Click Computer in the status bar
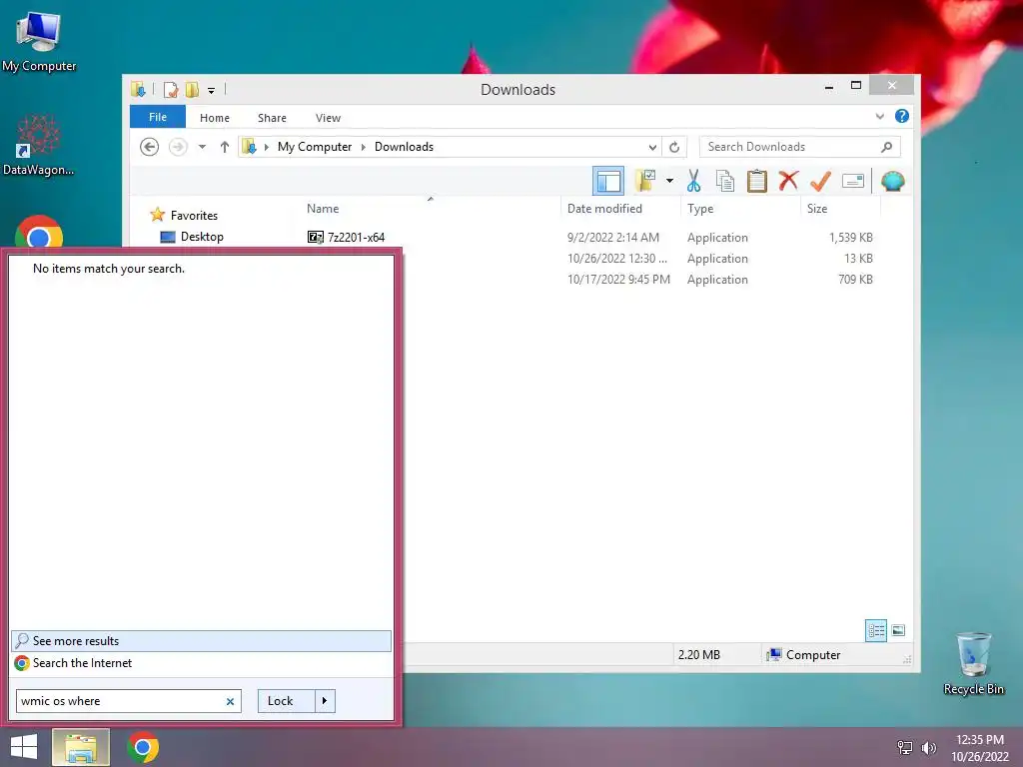 804,655
